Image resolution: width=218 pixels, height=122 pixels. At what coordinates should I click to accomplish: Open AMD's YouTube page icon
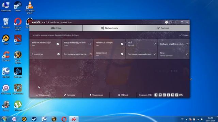[168, 95]
